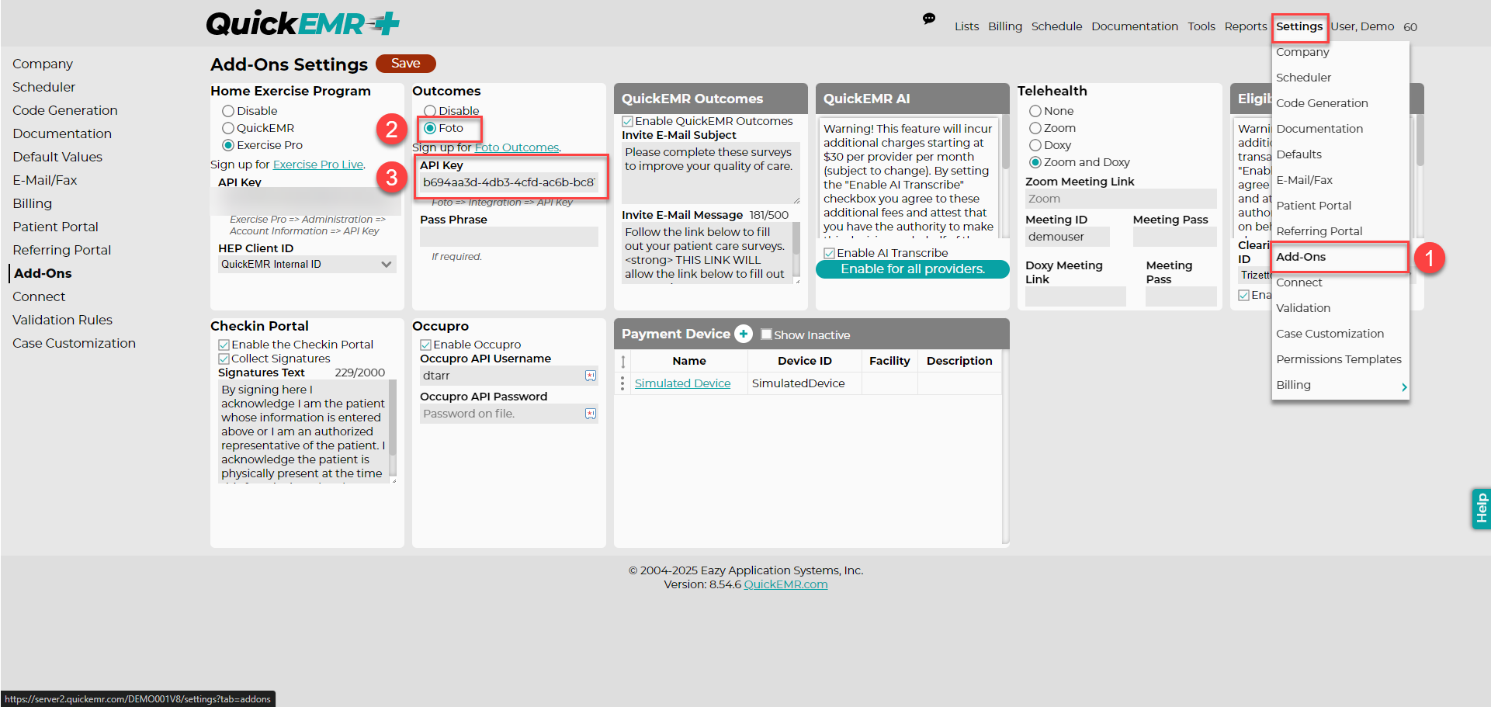Select QuickEMR for Home Exercise Program
The width and height of the screenshot is (1491, 707).
(228, 128)
